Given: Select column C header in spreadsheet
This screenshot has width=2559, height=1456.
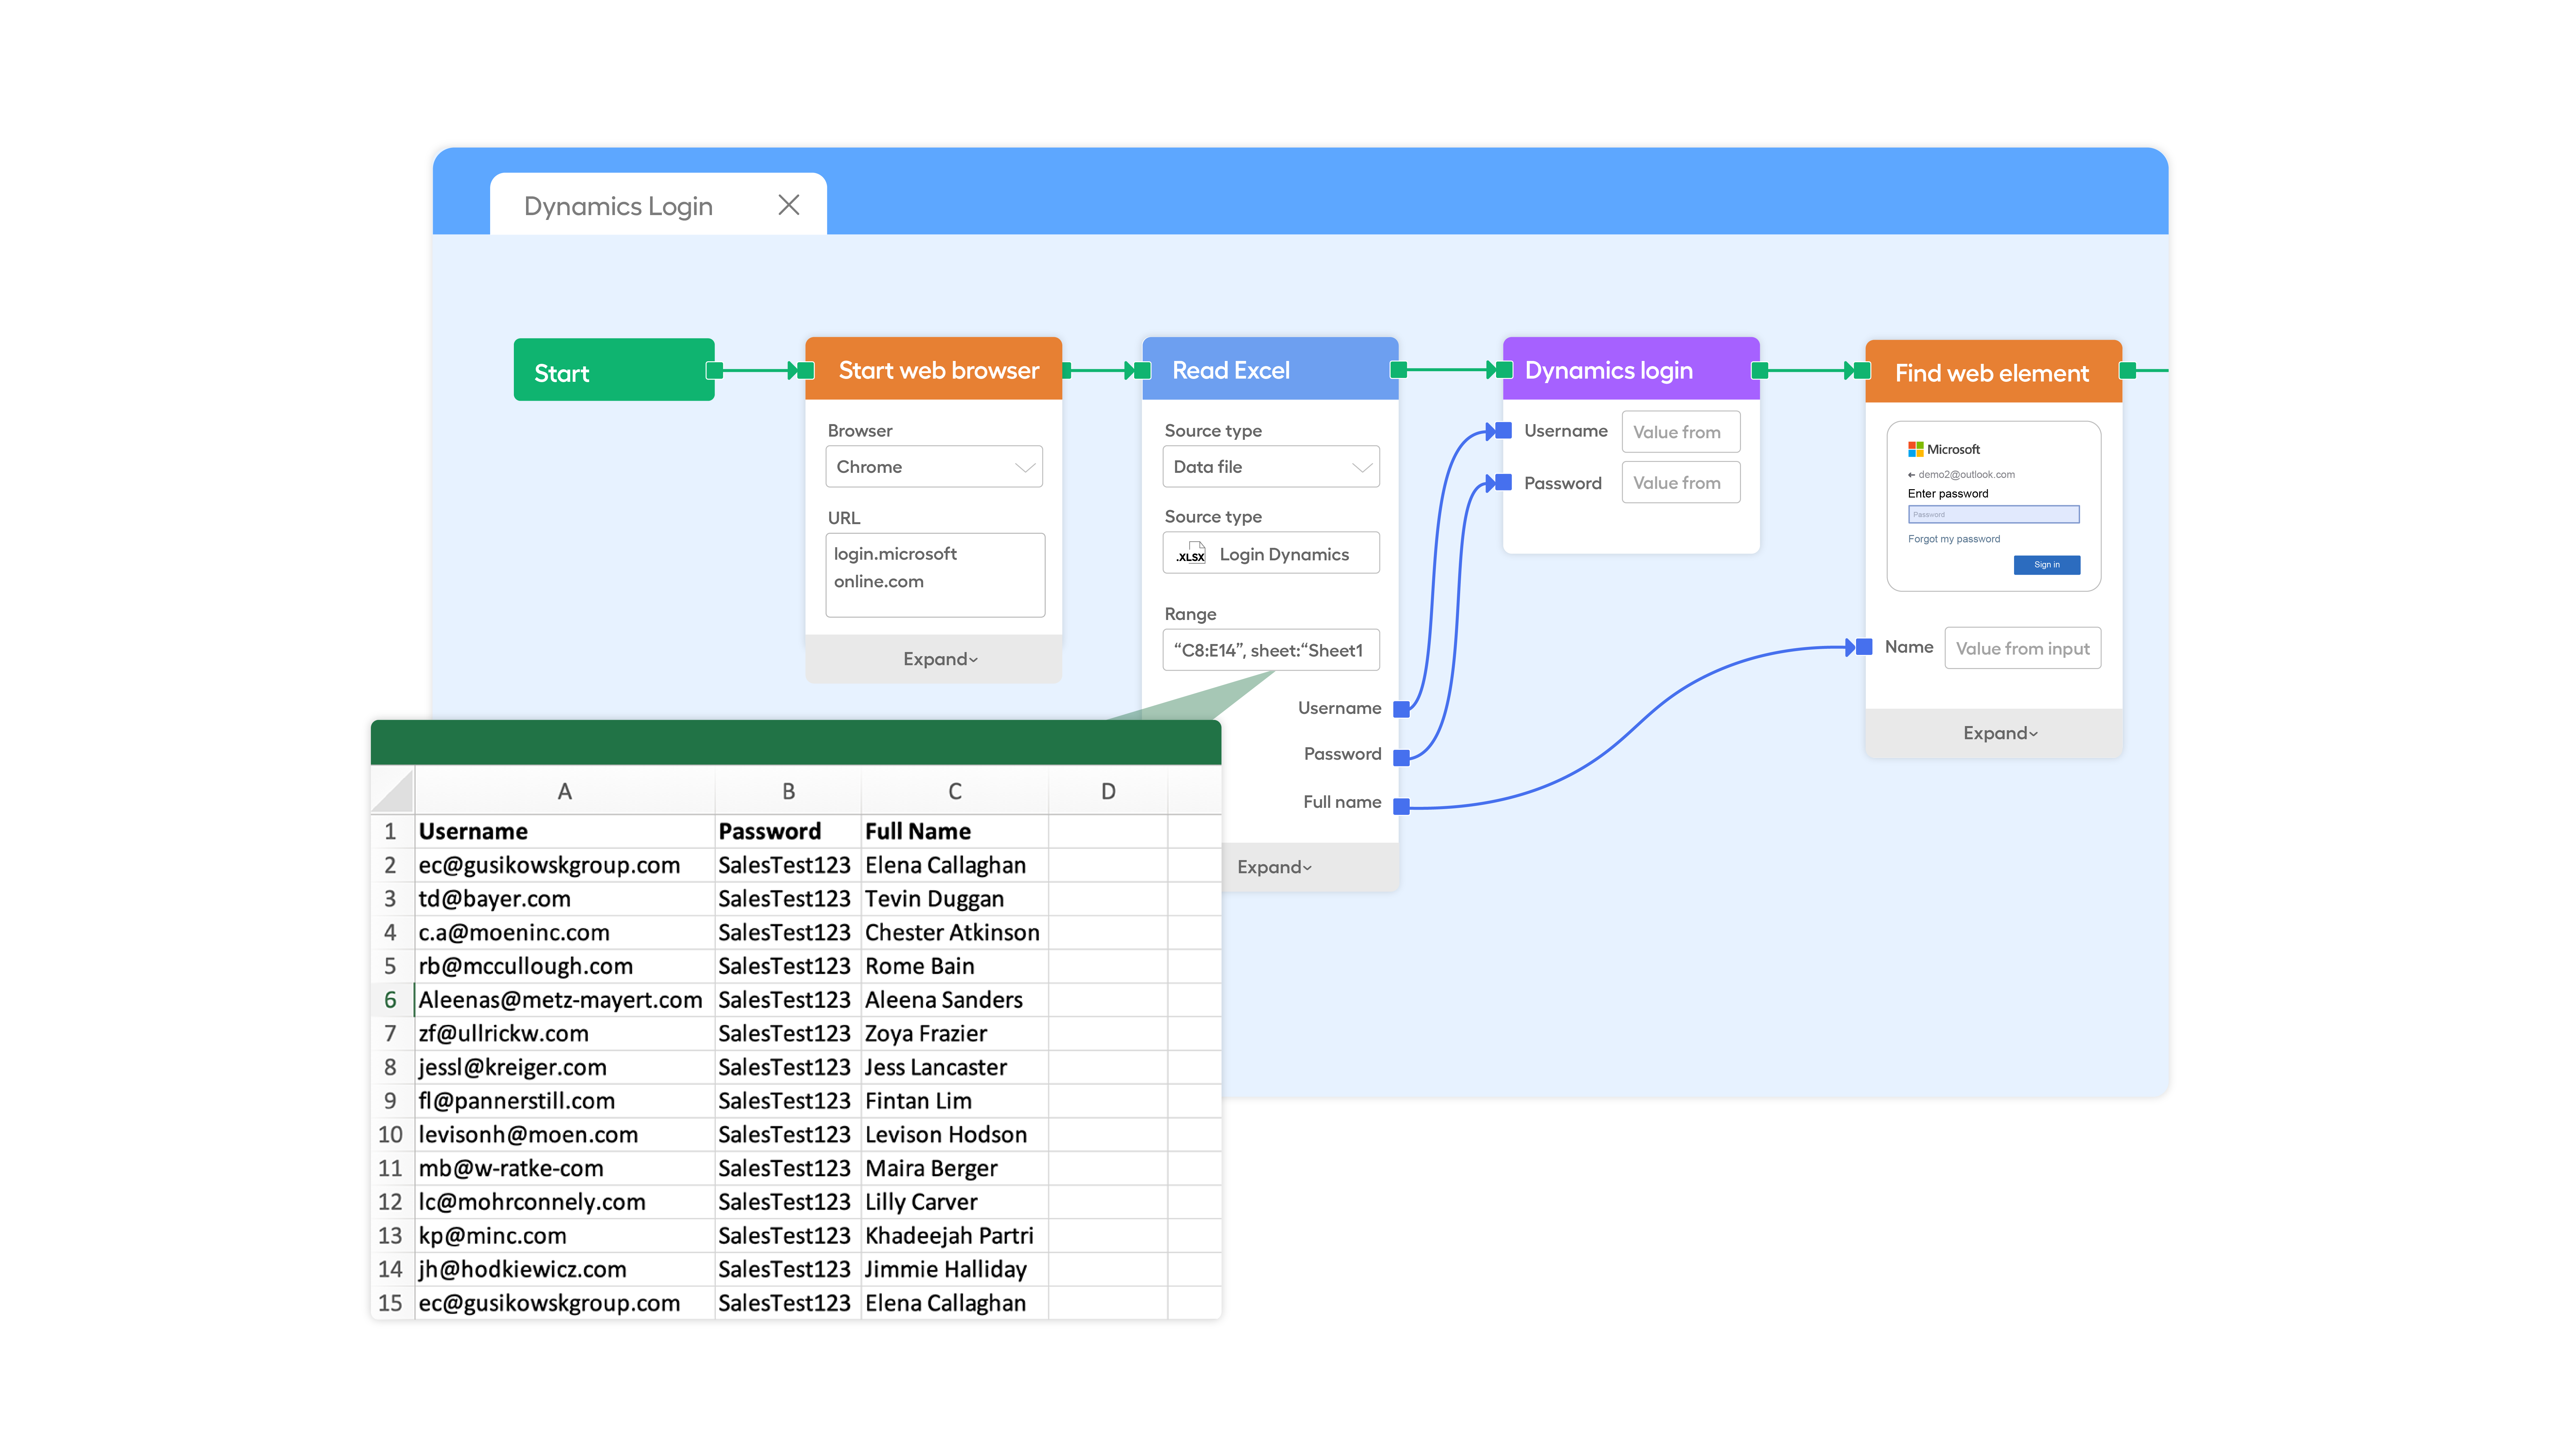Looking at the screenshot, I should click(955, 791).
